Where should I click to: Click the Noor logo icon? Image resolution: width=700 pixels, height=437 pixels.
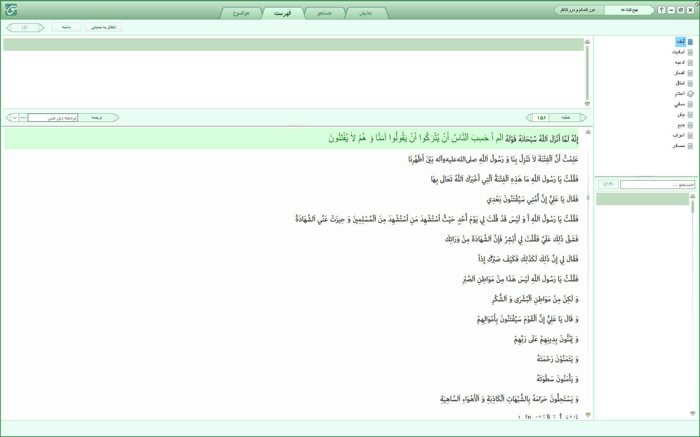tap(11, 10)
